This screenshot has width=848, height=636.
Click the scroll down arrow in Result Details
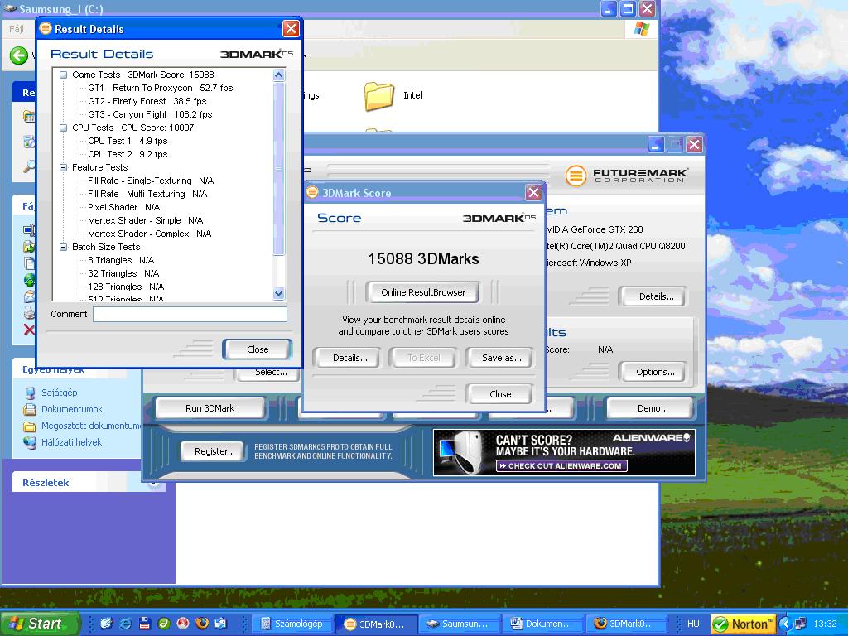coord(278,294)
